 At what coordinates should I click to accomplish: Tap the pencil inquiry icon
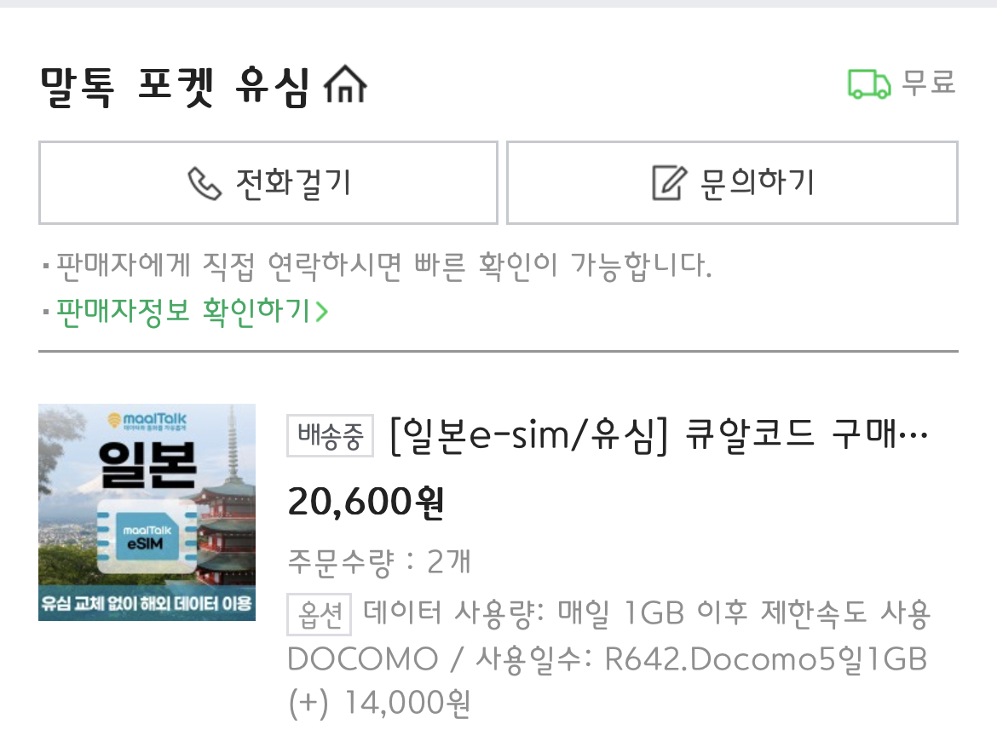pyautogui.click(x=670, y=183)
